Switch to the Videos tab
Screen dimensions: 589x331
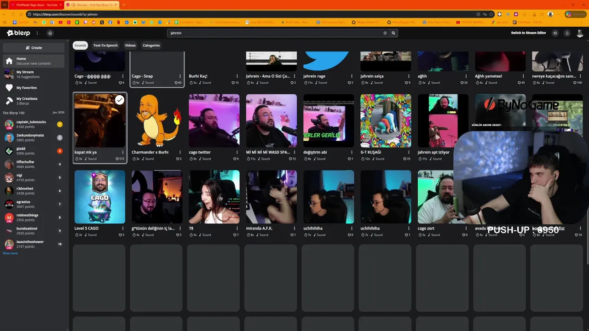coord(130,46)
